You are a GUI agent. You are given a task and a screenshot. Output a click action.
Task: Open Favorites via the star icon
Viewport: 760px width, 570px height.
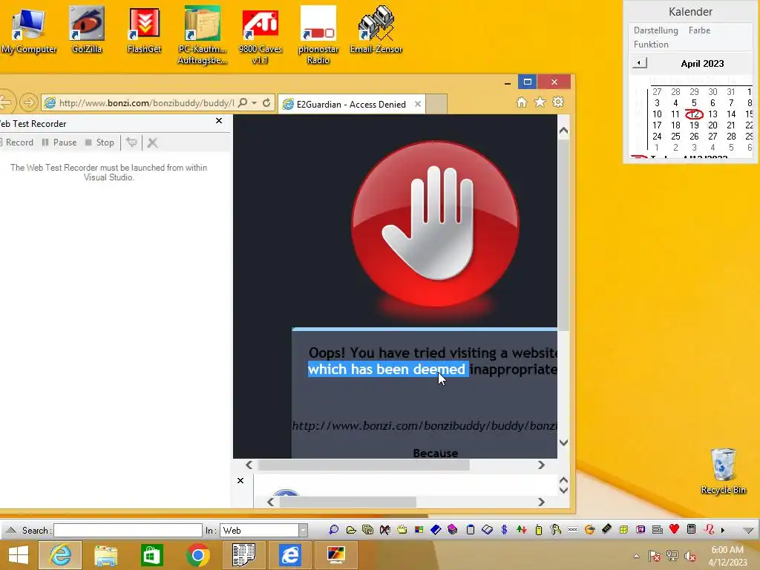pyautogui.click(x=540, y=102)
